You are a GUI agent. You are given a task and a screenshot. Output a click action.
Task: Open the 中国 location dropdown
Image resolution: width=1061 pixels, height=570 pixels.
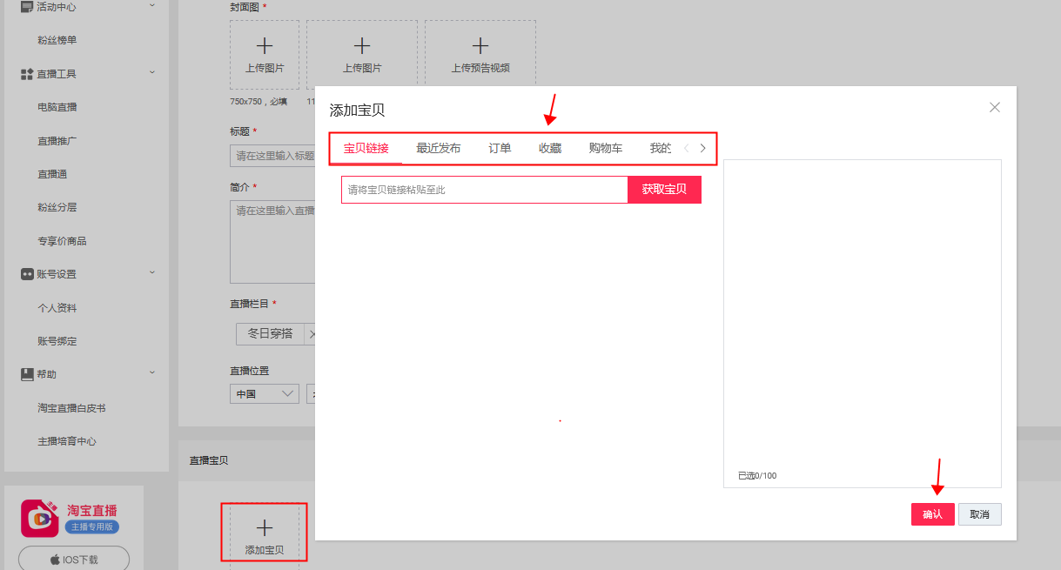click(265, 394)
